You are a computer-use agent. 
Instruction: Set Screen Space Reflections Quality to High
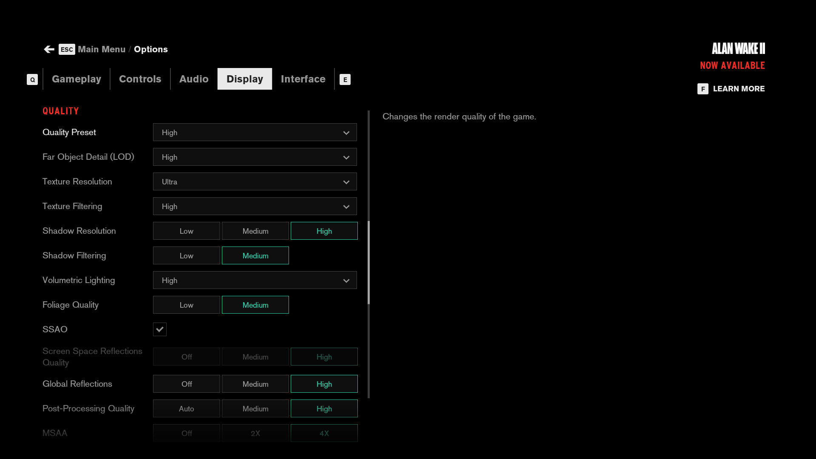pos(324,357)
